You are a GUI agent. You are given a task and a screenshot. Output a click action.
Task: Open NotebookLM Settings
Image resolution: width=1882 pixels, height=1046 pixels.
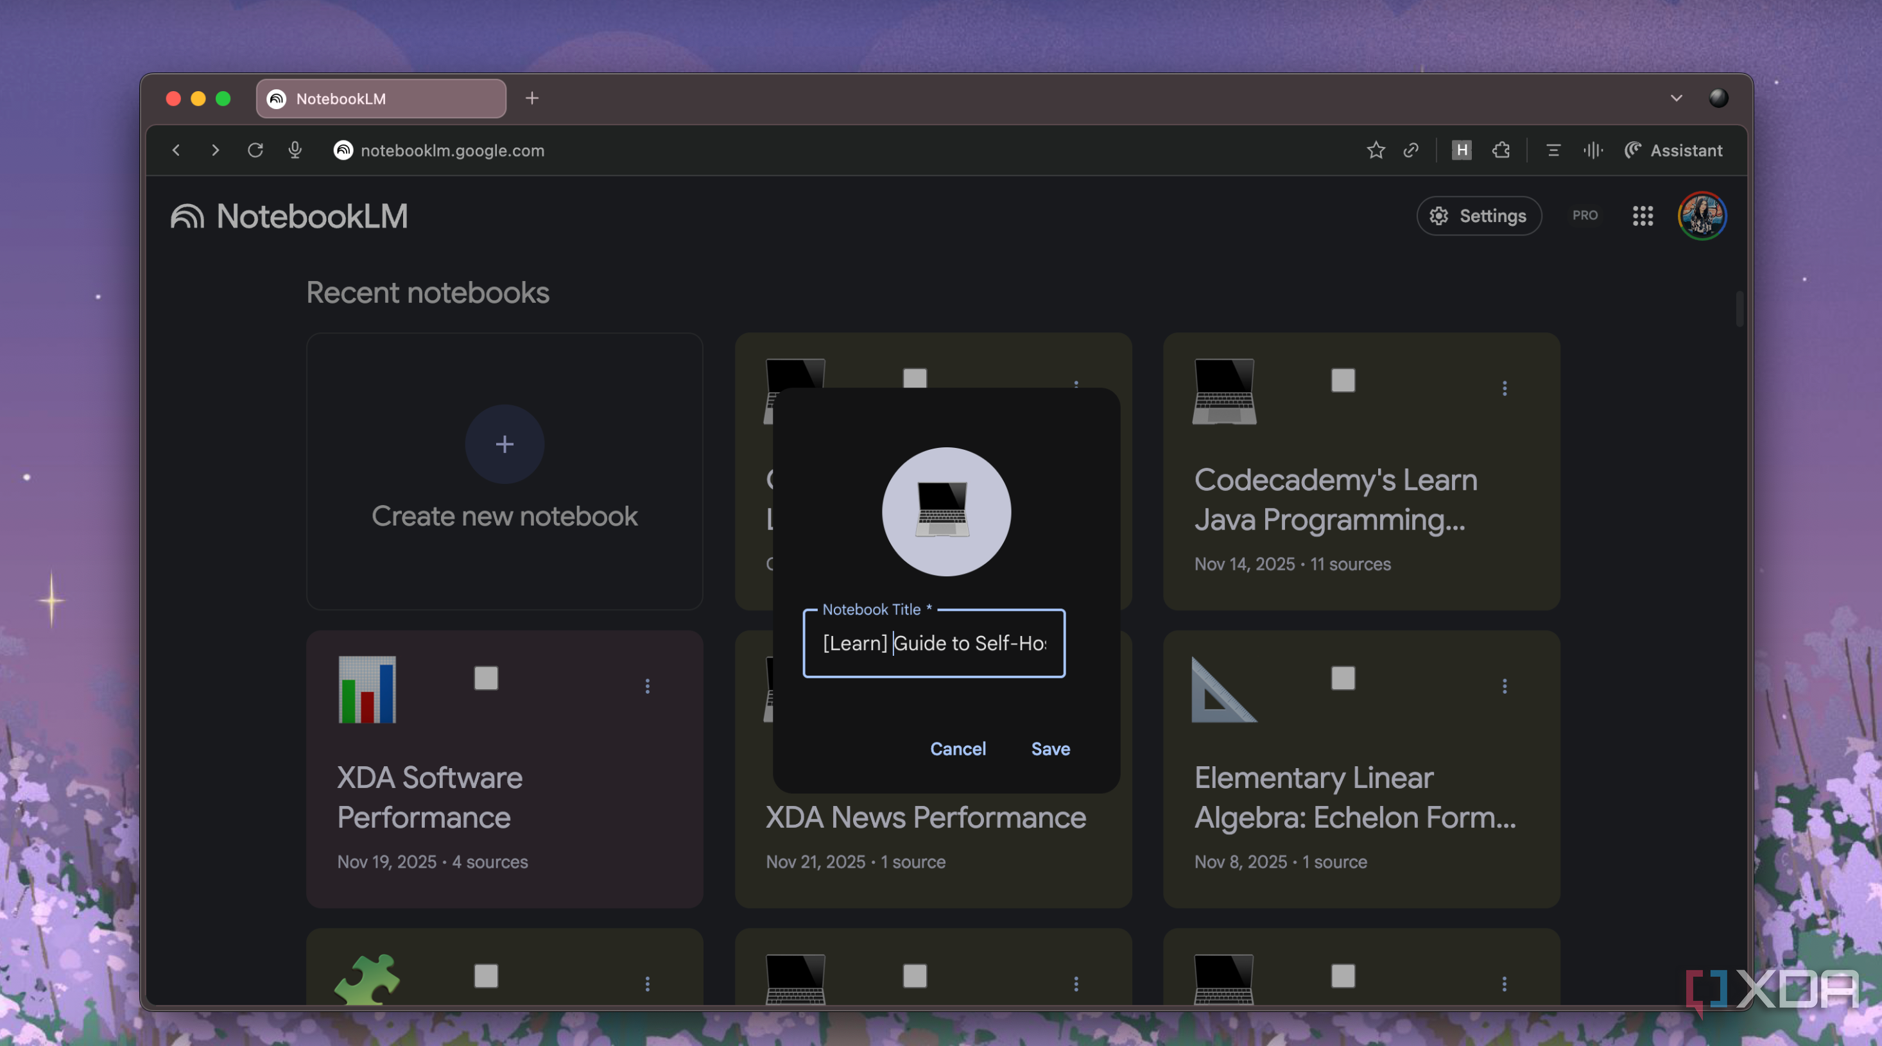(x=1479, y=216)
